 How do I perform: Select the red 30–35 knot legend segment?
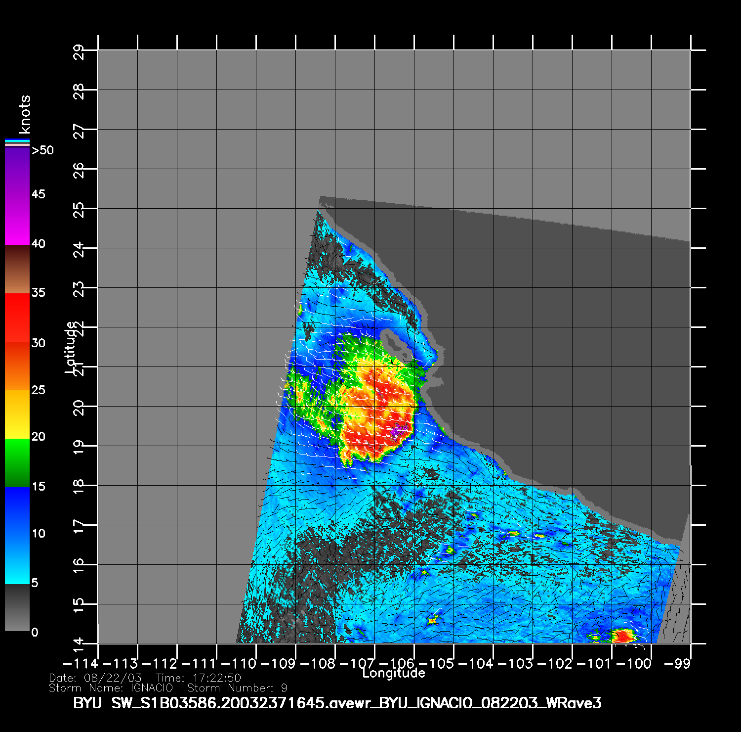[17, 318]
